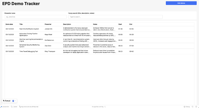Open the user avatar menu
Image resolution: width=199 pixels, height=108 pixels.
(13, 101)
